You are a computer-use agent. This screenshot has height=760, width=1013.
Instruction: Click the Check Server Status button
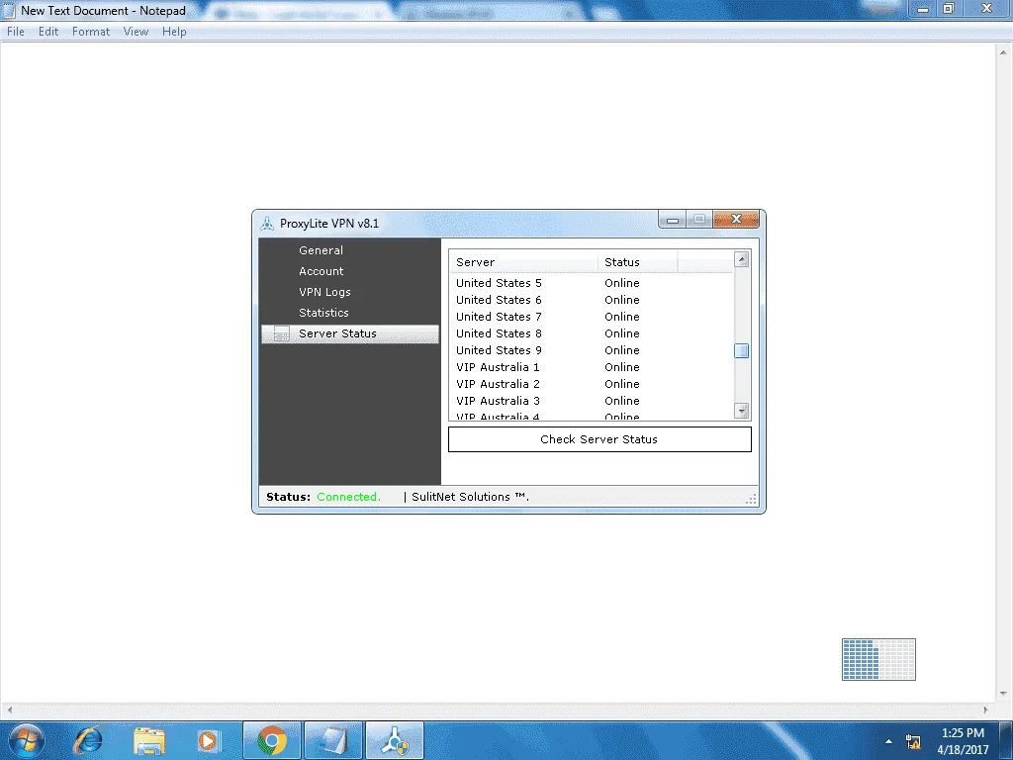pyautogui.click(x=599, y=439)
